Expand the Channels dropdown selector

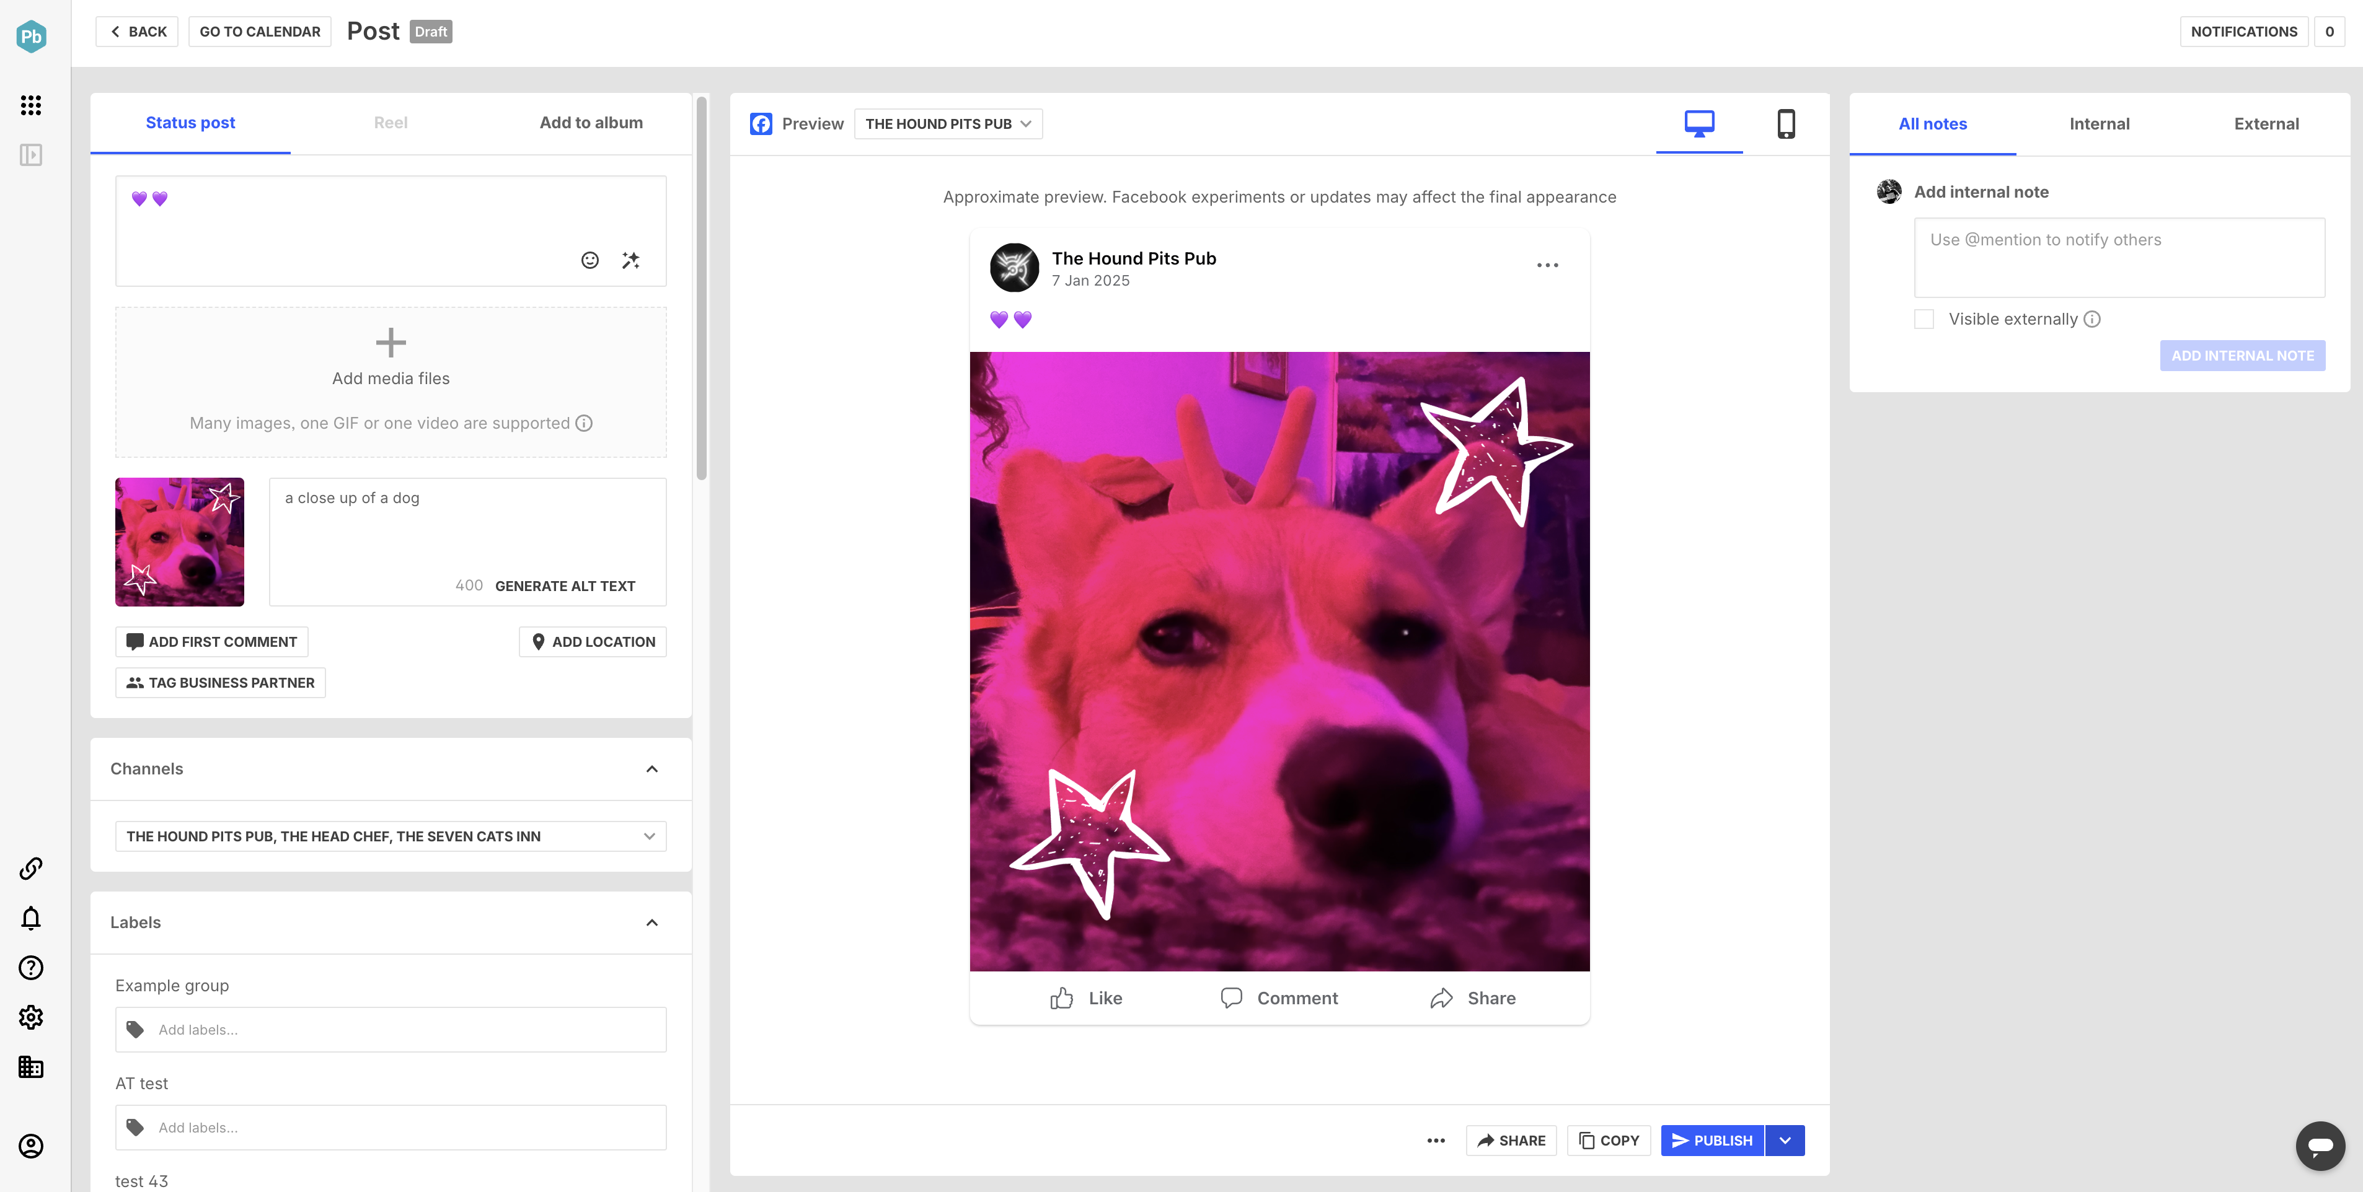tap(648, 835)
